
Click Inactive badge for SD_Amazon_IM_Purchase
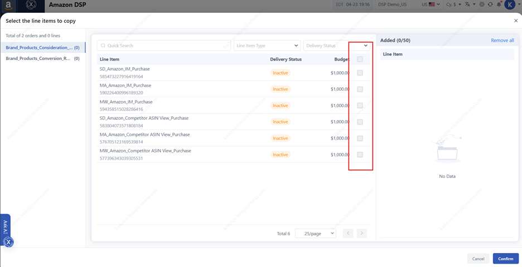(x=281, y=73)
